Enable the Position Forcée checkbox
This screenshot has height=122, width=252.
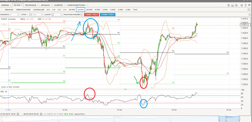tap(82, 15)
